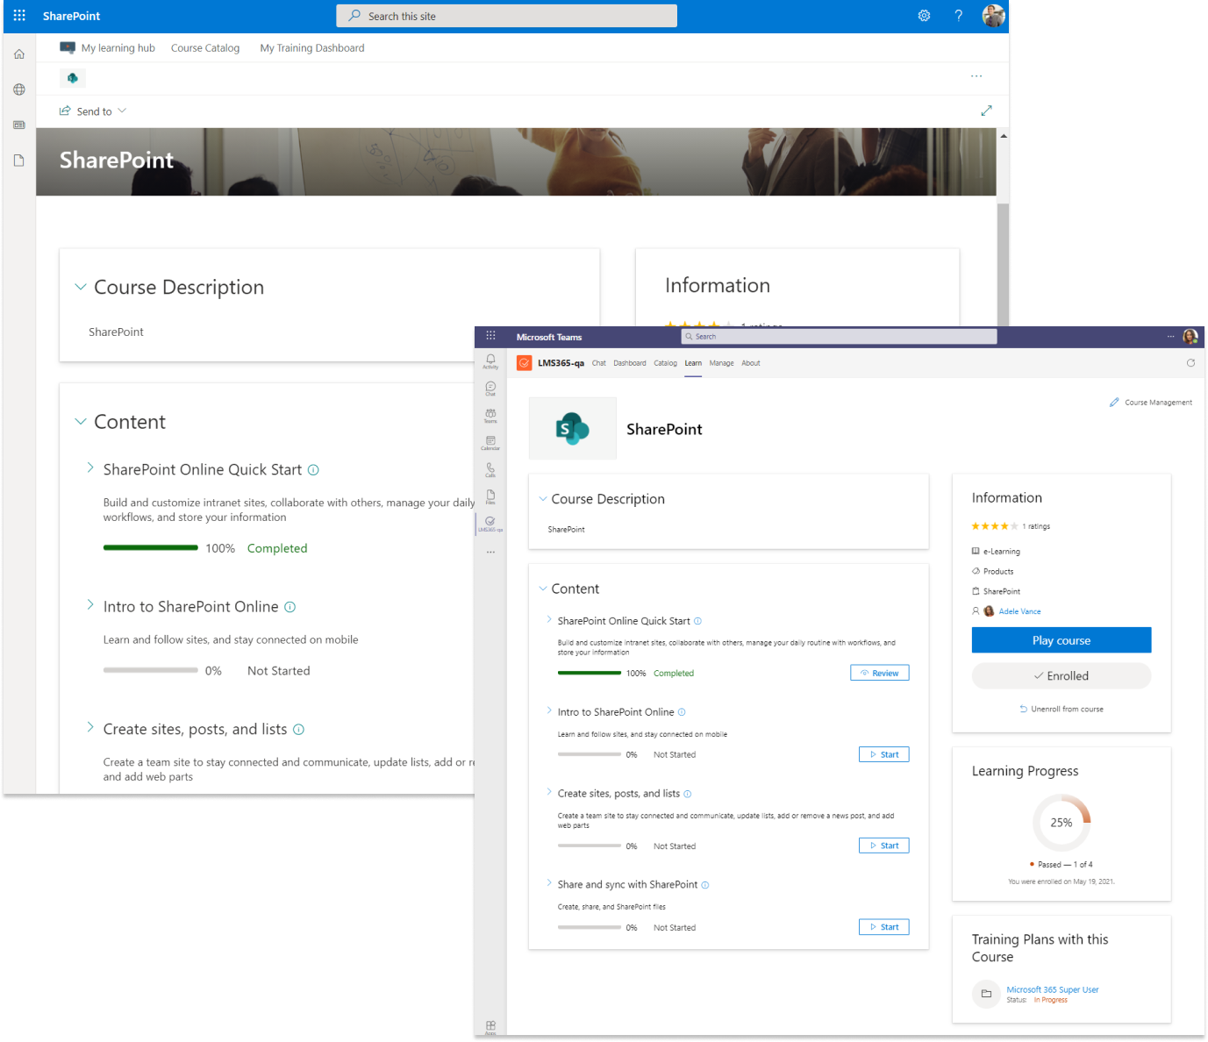
Task: Open the SharePoint settings gear
Action: [x=924, y=16]
